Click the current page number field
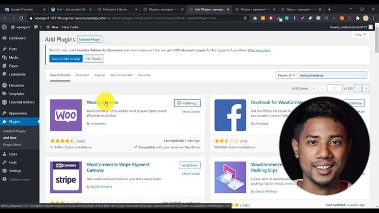Screen dimensions: 379x213 pyautogui.click(x=335, y=88)
